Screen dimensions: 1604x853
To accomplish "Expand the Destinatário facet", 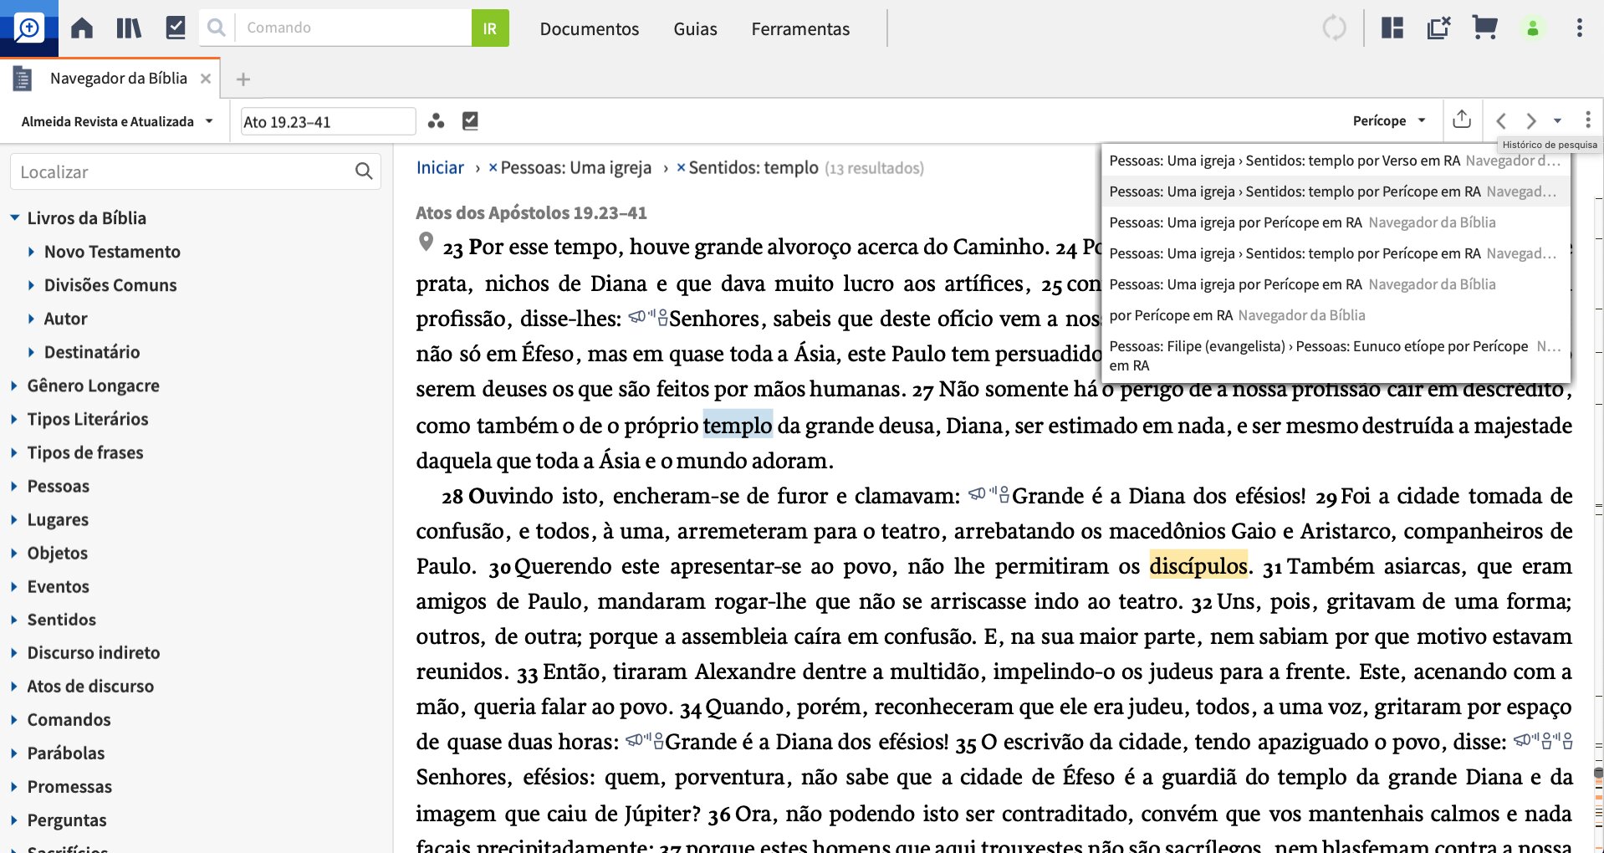I will tap(31, 352).
